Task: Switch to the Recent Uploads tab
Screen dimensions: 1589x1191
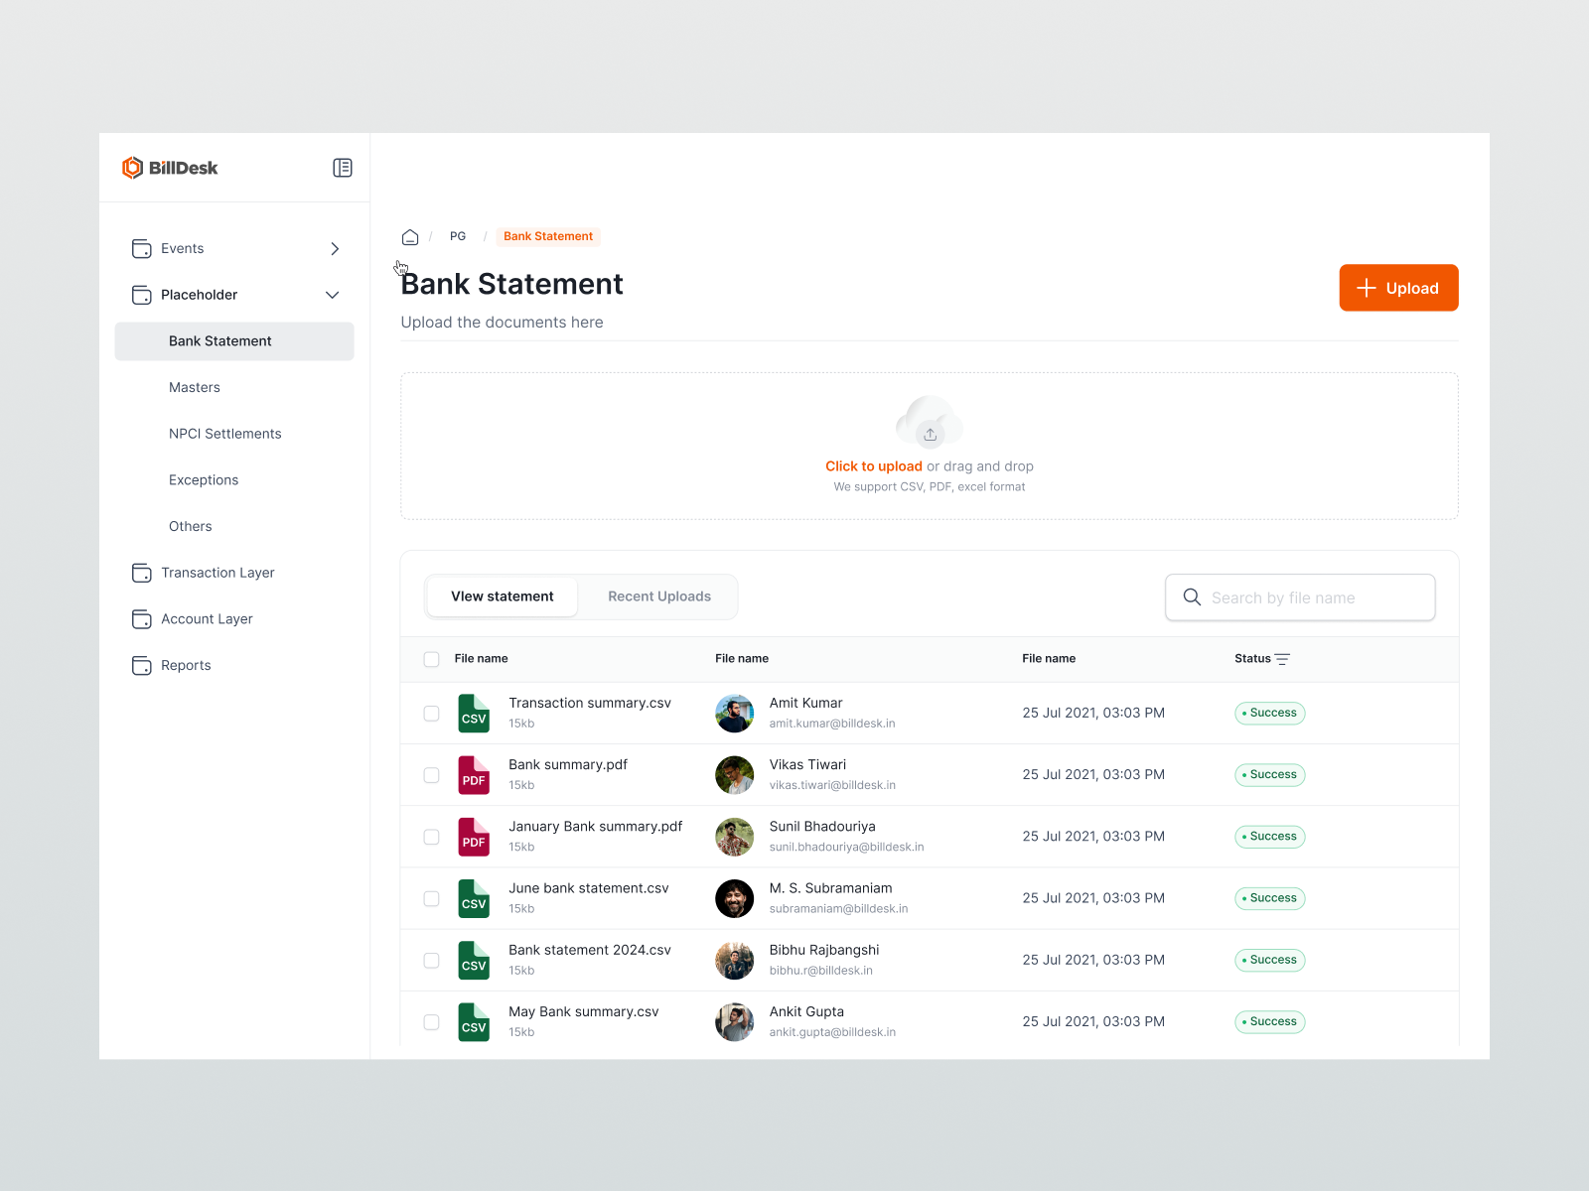Action: [658, 595]
